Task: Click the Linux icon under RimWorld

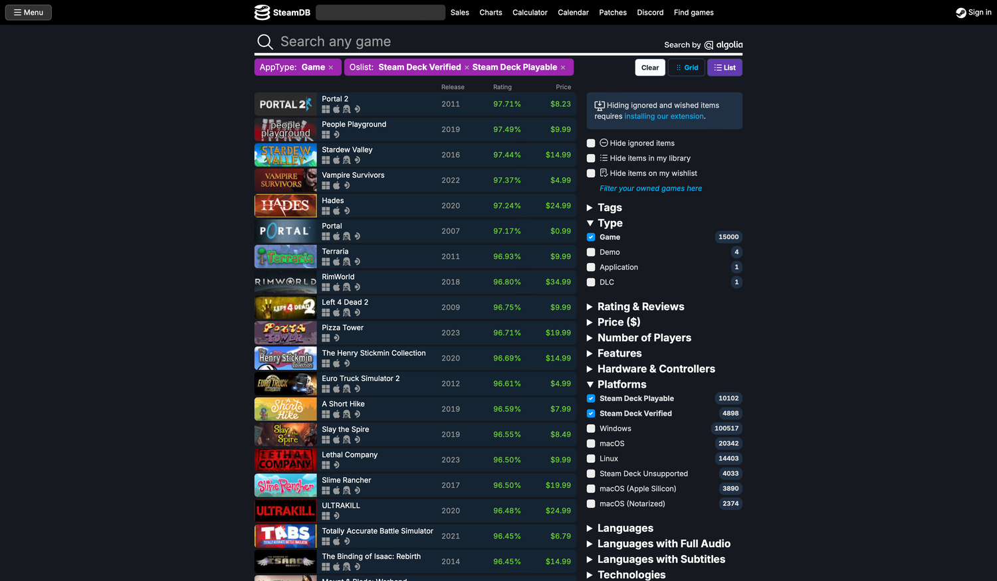Action: pos(346,288)
